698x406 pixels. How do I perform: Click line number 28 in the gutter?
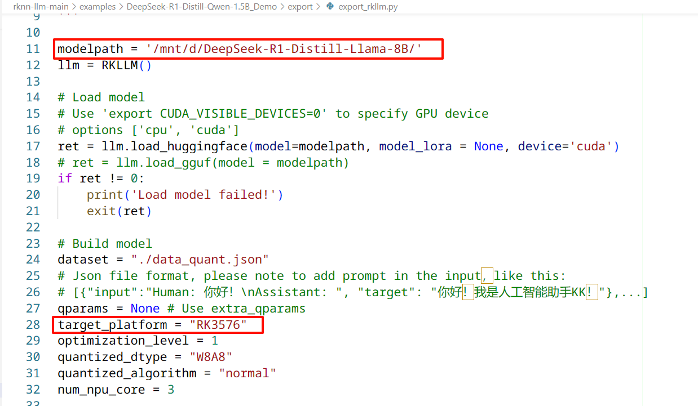[33, 325]
